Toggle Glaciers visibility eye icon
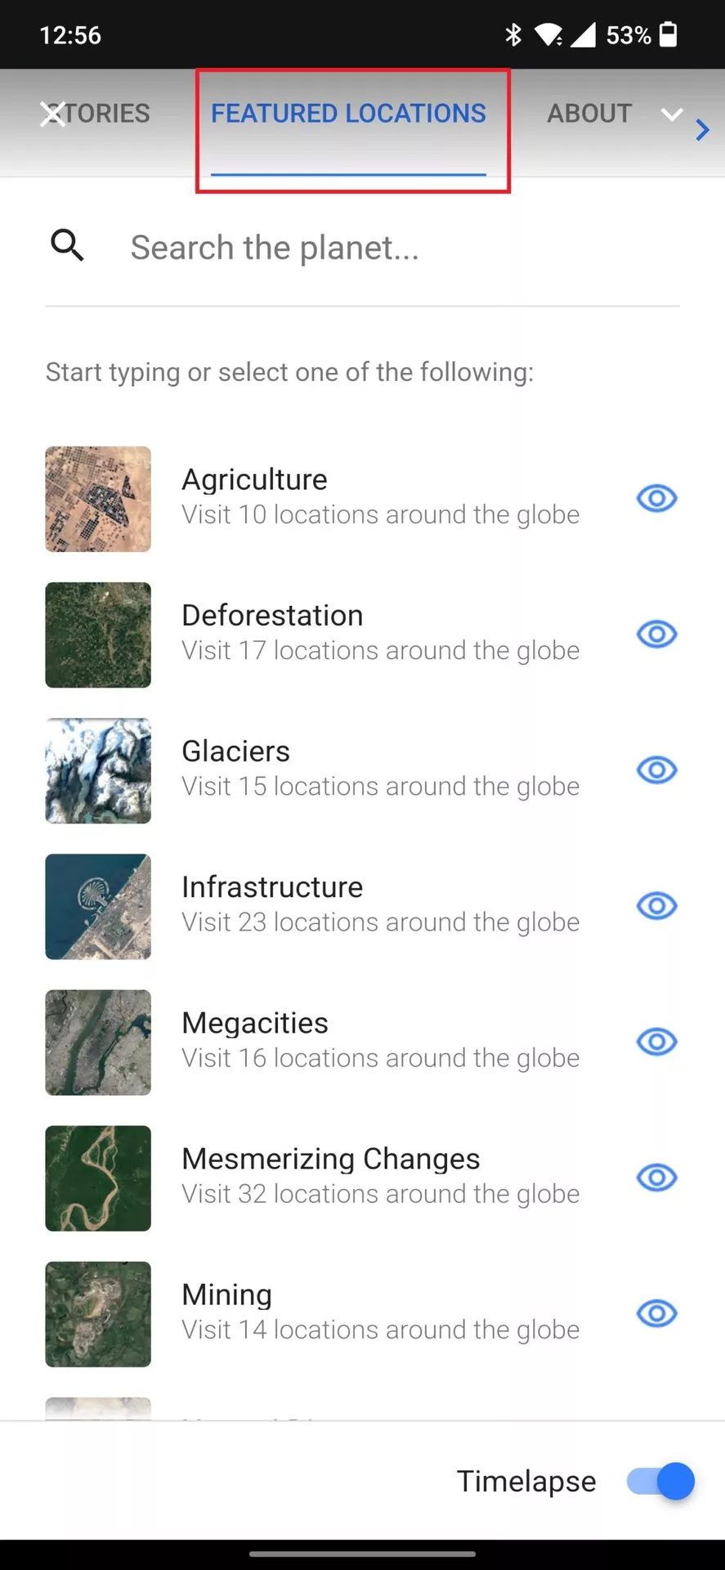The height and width of the screenshot is (1570, 725). pos(656,769)
